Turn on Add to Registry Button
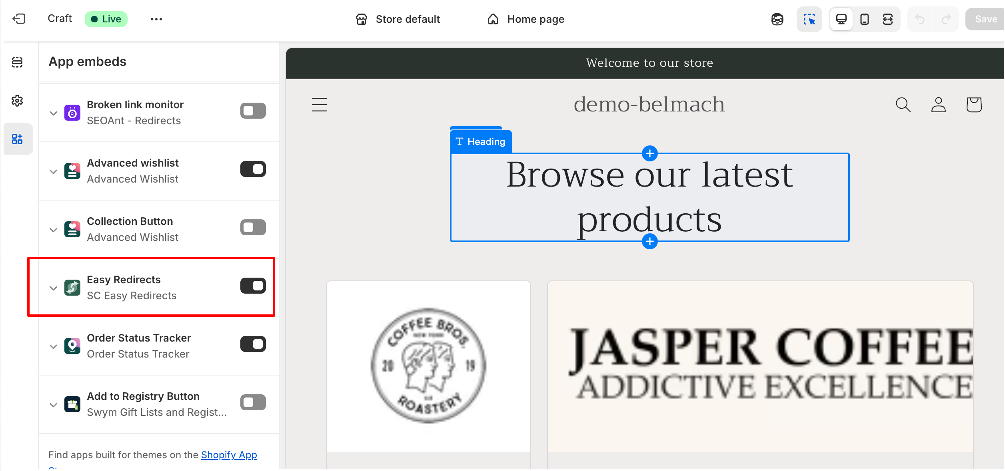 (253, 402)
